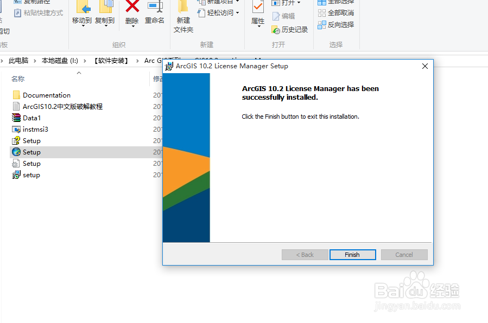Image resolution: width=488 pixels, height=323 pixels.
Task: Click the Copy to (复制到) icon
Action: tap(105, 7)
